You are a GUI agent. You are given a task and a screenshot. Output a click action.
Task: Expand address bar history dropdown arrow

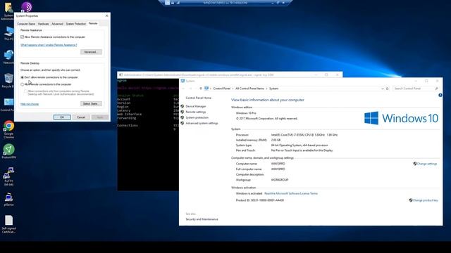(x=382, y=89)
